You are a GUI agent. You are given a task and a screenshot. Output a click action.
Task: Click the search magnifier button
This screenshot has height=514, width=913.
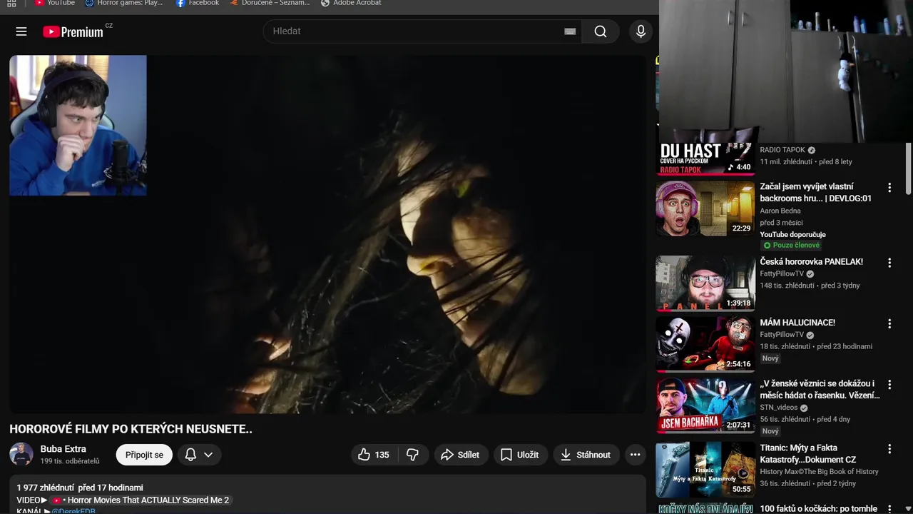pos(601,31)
